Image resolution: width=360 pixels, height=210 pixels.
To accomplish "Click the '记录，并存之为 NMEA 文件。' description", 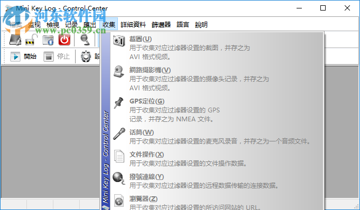I will [x=171, y=119].
